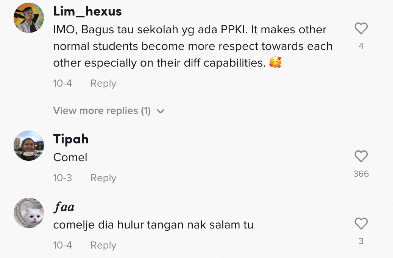Click the comment text 'Comel'
This screenshot has height=258, width=393.
pyautogui.click(x=70, y=157)
